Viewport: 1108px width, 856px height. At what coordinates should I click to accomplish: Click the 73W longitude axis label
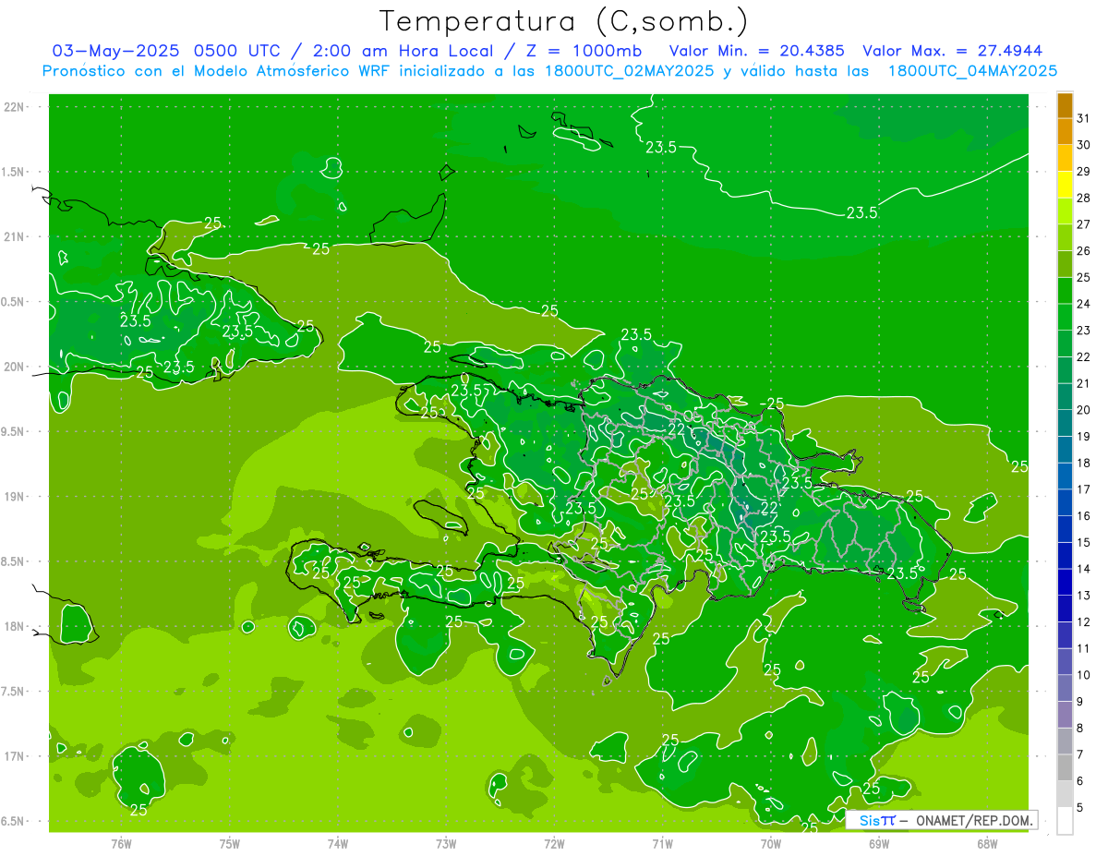coord(446,844)
